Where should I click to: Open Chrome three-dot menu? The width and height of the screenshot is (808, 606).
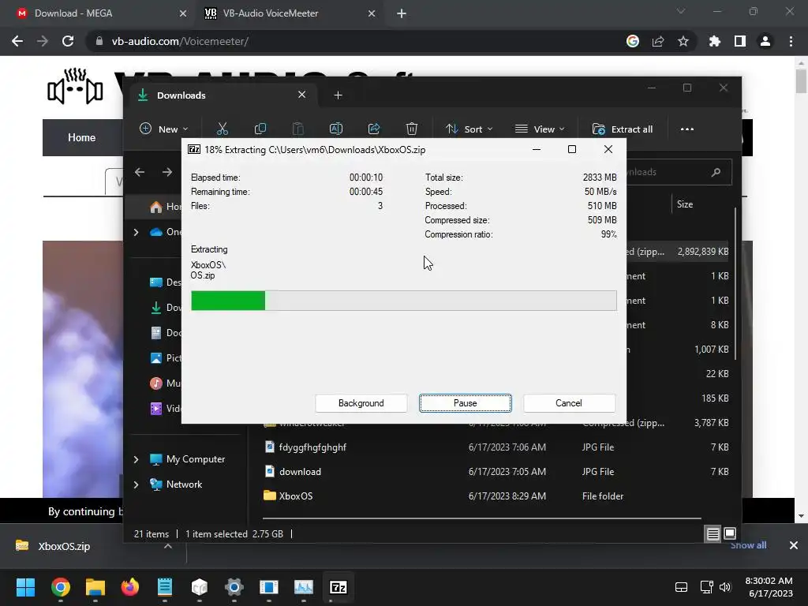791,41
